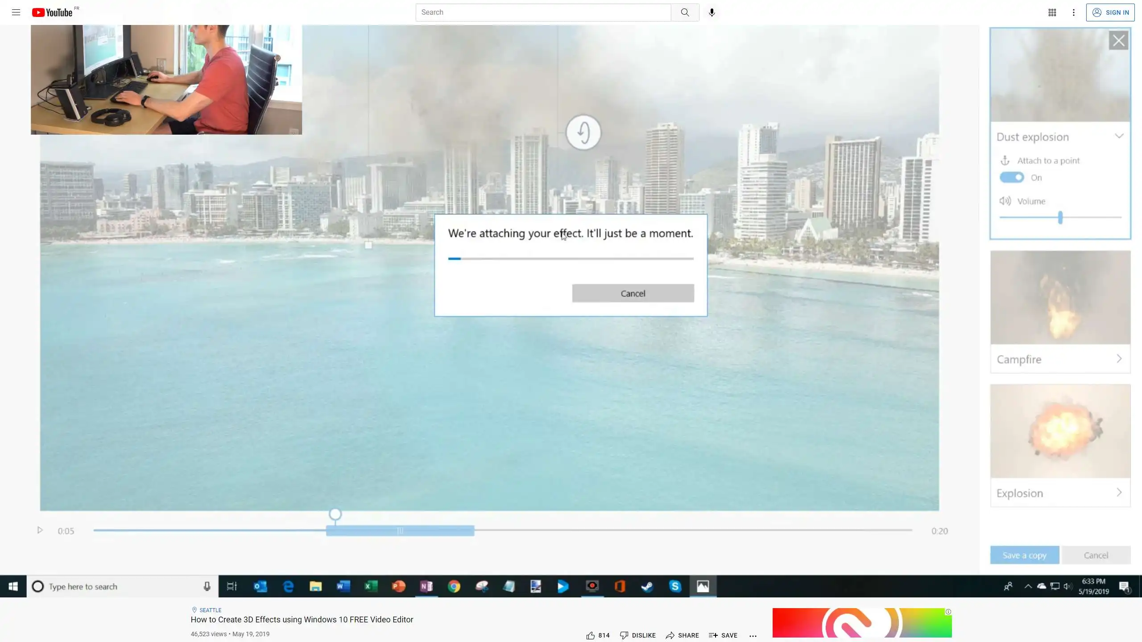Adjust the effect Volume slider
The height and width of the screenshot is (642, 1142).
pos(1060,218)
